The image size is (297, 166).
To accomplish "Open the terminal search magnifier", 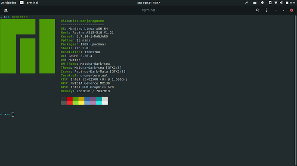I will (x=257, y=10).
